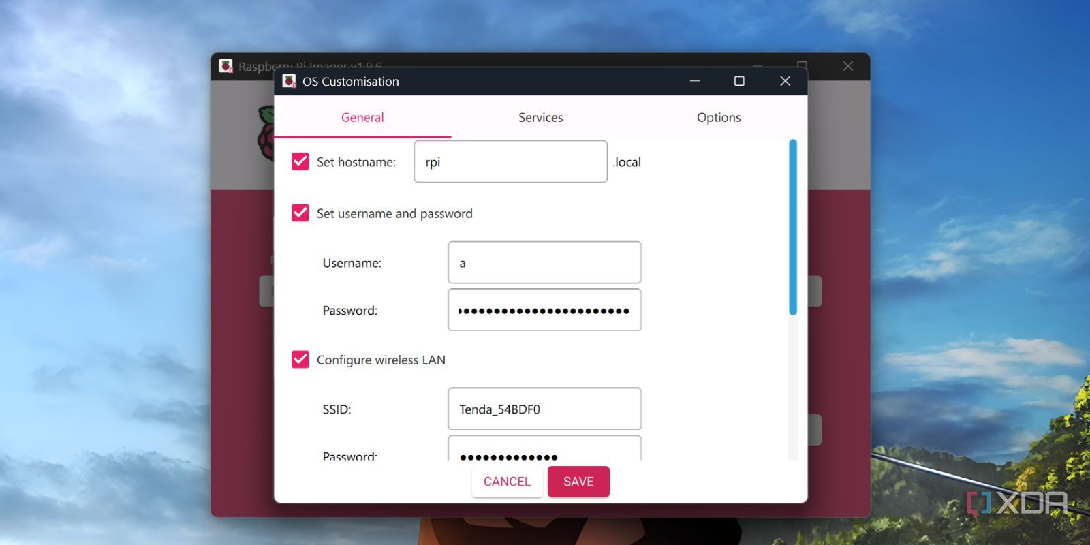Viewport: 1090px width, 545px height.
Task: Close the Raspberry Pi Imager background window
Action: click(x=847, y=66)
